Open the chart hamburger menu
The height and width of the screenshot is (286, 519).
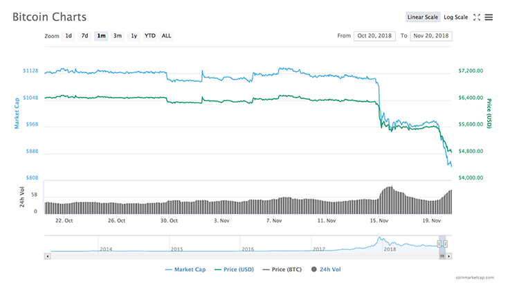click(489, 17)
